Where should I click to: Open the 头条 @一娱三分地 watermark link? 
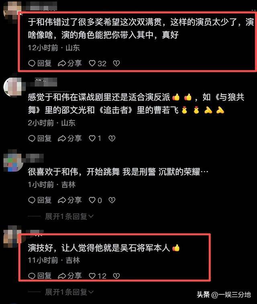[x=224, y=295]
